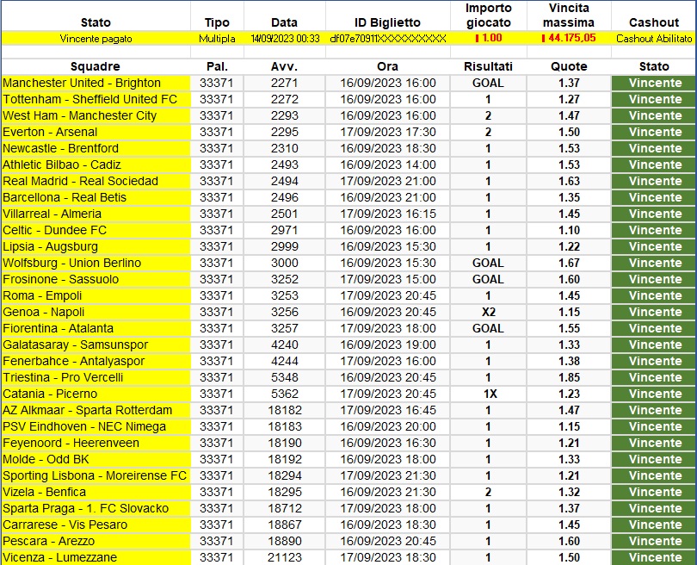Screen dimensions: 697x565
Task: Click 'West Ham - Manchester City' match
Action: (x=96, y=116)
